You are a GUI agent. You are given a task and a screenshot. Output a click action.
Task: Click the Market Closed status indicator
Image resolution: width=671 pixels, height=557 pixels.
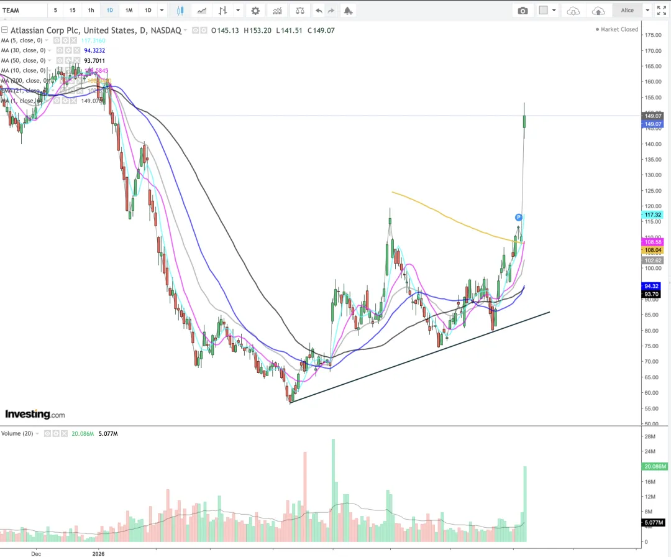pos(617,30)
